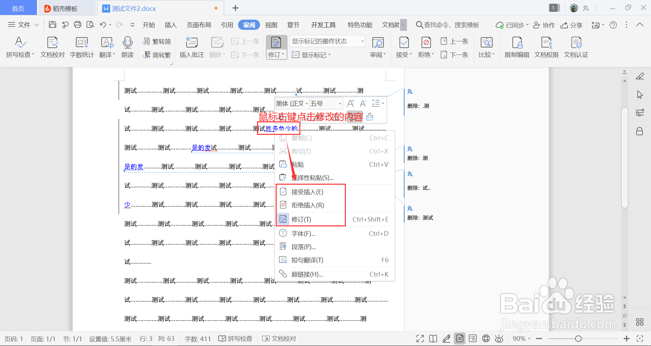The height and width of the screenshot is (346, 651).
Task: Click 繁转简 convert to simplified
Action: (157, 41)
